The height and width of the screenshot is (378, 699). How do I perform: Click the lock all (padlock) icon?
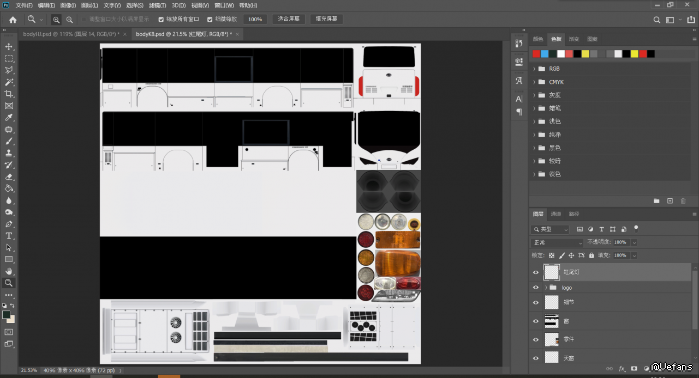[592, 255]
